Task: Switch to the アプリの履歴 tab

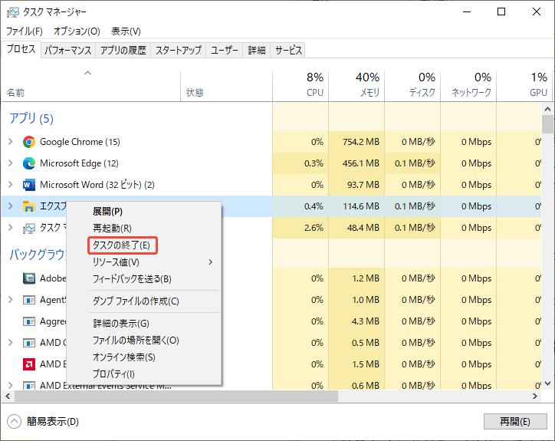Action: tap(123, 51)
